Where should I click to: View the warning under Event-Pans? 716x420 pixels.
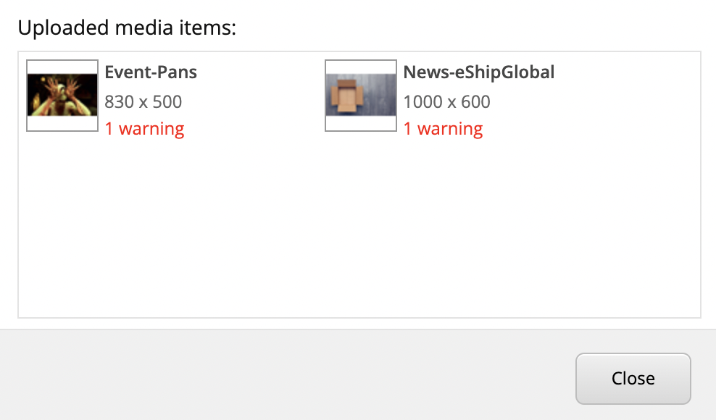click(x=144, y=129)
